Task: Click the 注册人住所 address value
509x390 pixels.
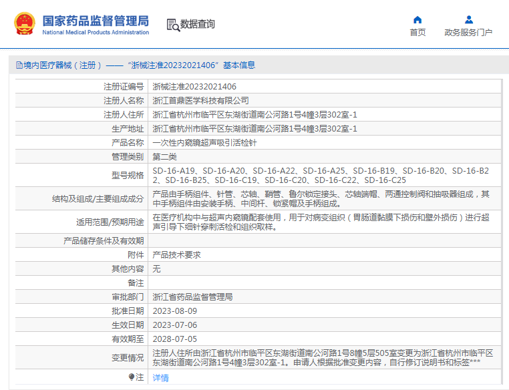Action: (254, 115)
